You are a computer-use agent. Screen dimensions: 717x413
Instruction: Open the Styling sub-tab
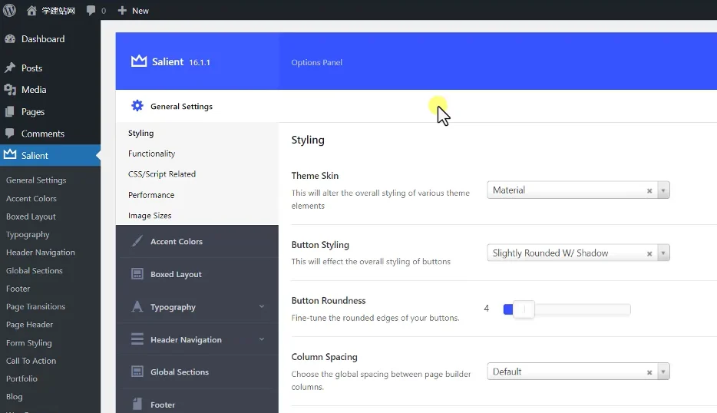(x=140, y=133)
